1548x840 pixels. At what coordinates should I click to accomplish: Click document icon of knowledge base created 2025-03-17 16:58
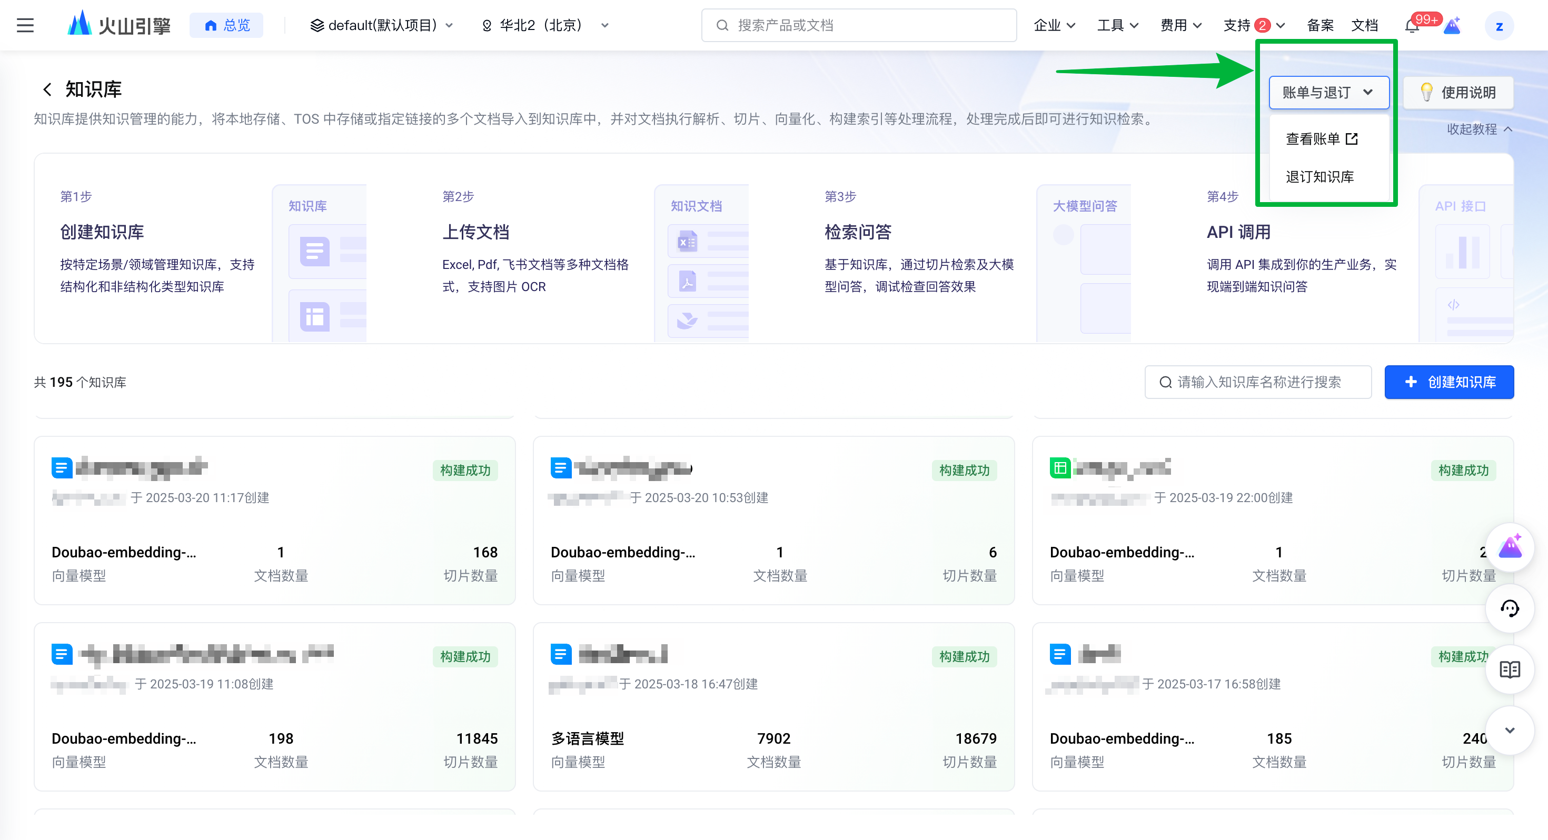(x=1060, y=654)
